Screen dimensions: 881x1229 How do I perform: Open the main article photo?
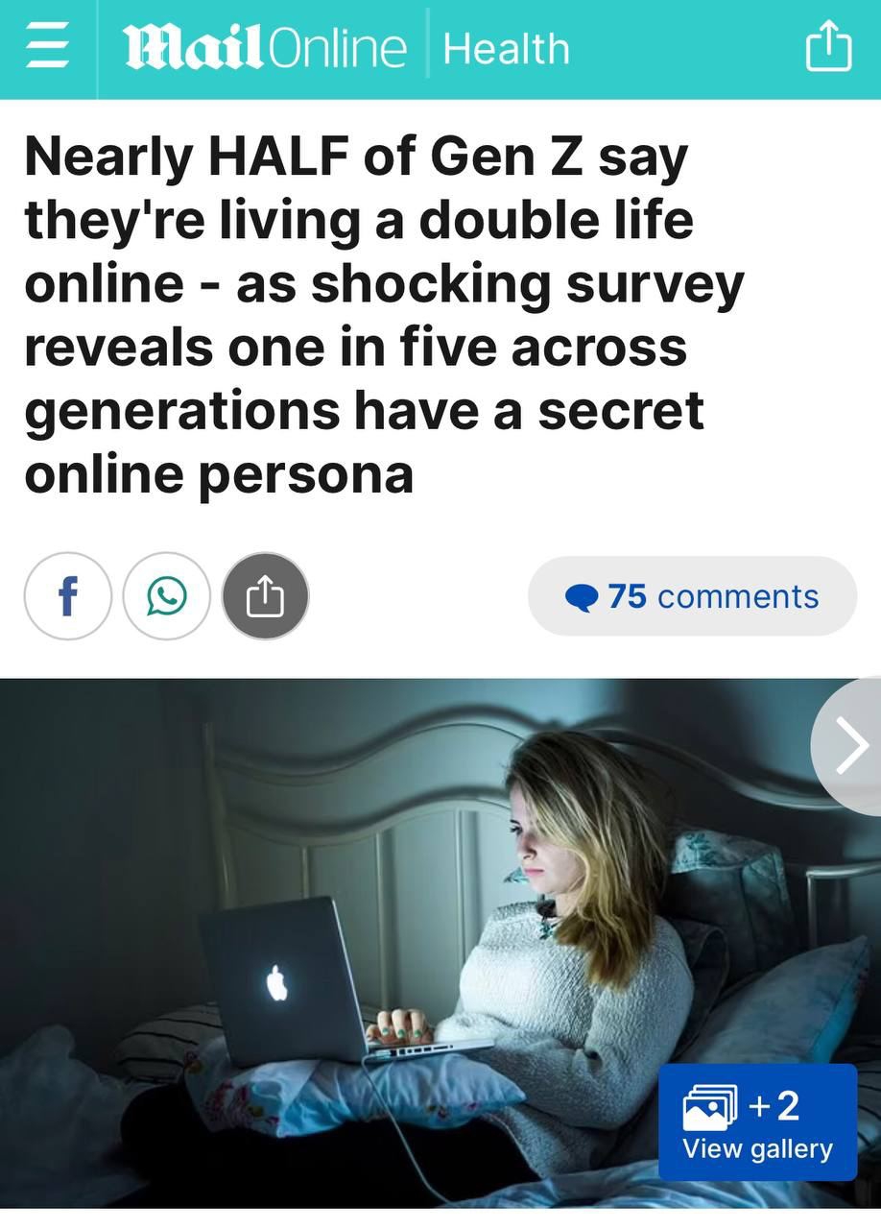[x=440, y=943]
